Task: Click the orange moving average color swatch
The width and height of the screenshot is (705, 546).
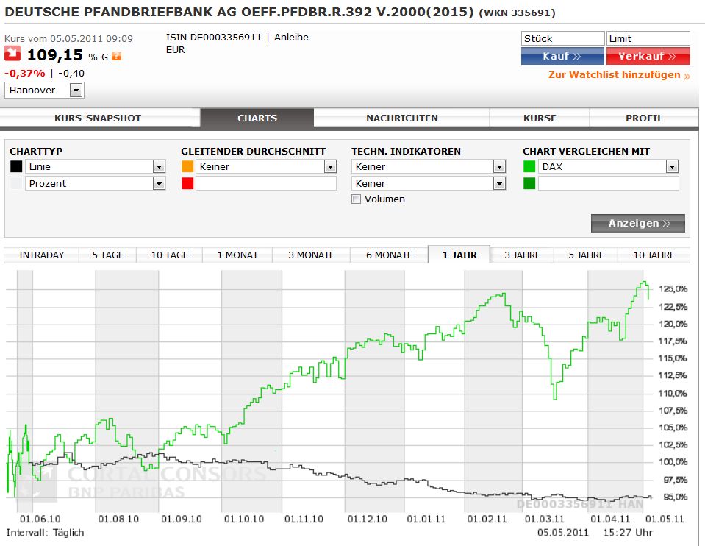Action: (x=187, y=167)
